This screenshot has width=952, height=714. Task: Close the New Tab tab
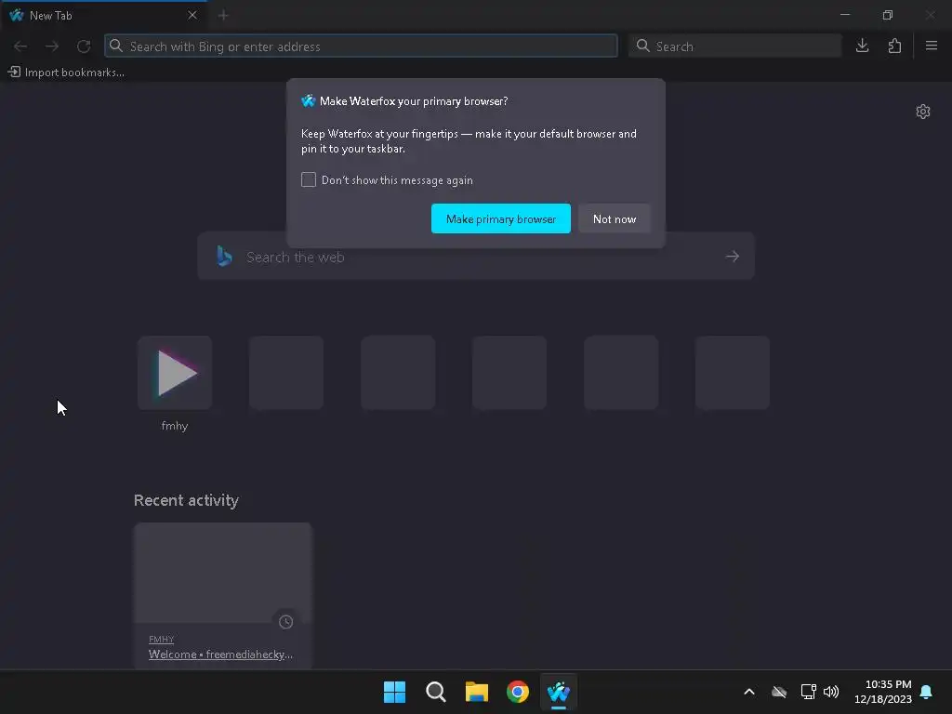click(192, 15)
